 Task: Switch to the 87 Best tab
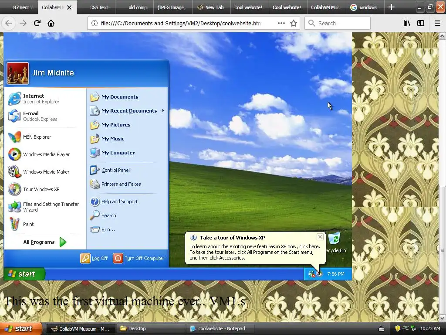point(19,7)
